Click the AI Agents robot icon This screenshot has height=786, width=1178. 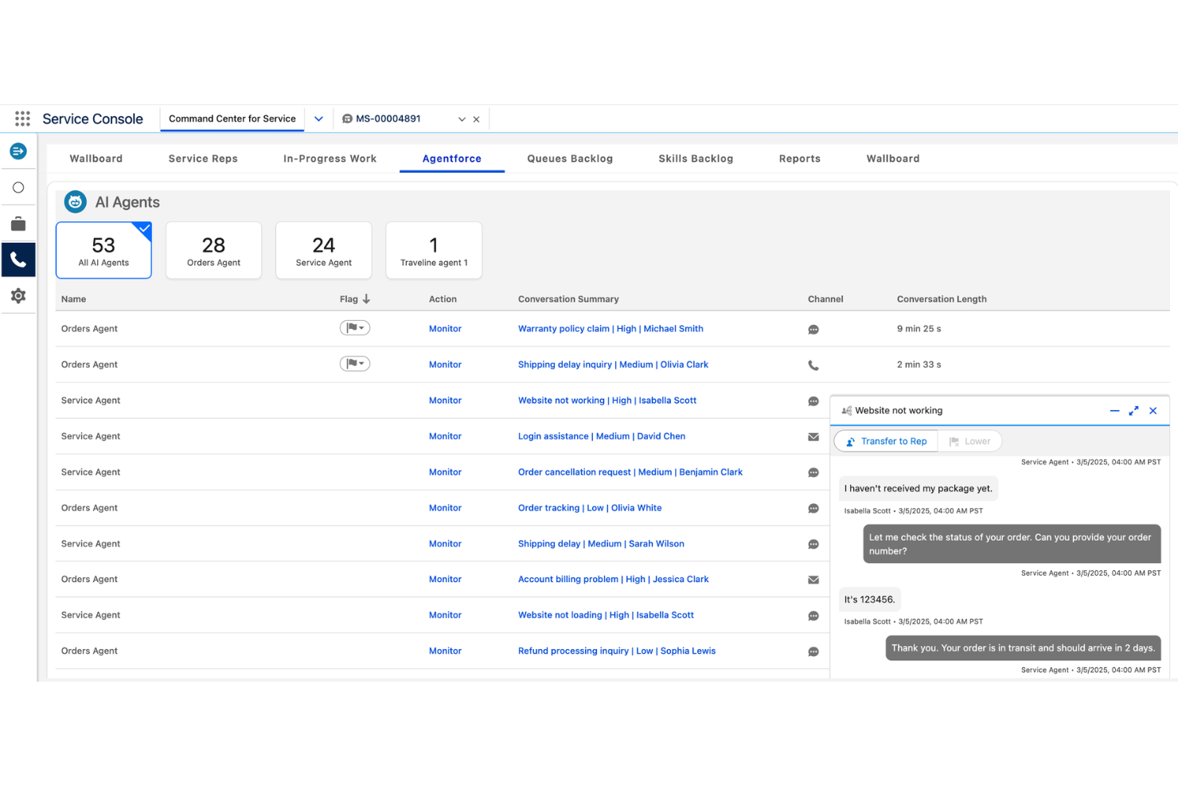(x=76, y=202)
